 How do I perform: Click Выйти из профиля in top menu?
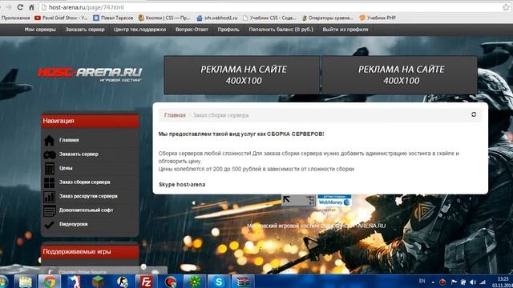pyautogui.click(x=345, y=30)
